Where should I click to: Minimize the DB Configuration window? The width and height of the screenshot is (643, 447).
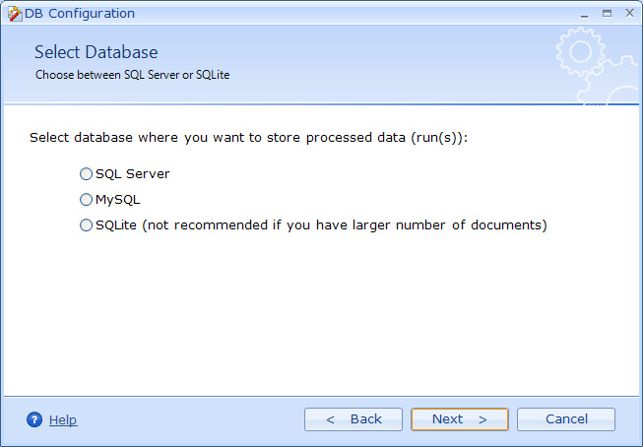585,13
